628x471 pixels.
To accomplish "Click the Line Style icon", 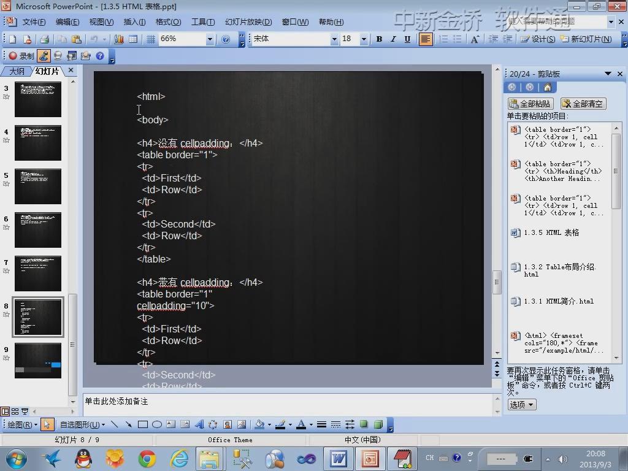I will 321,424.
